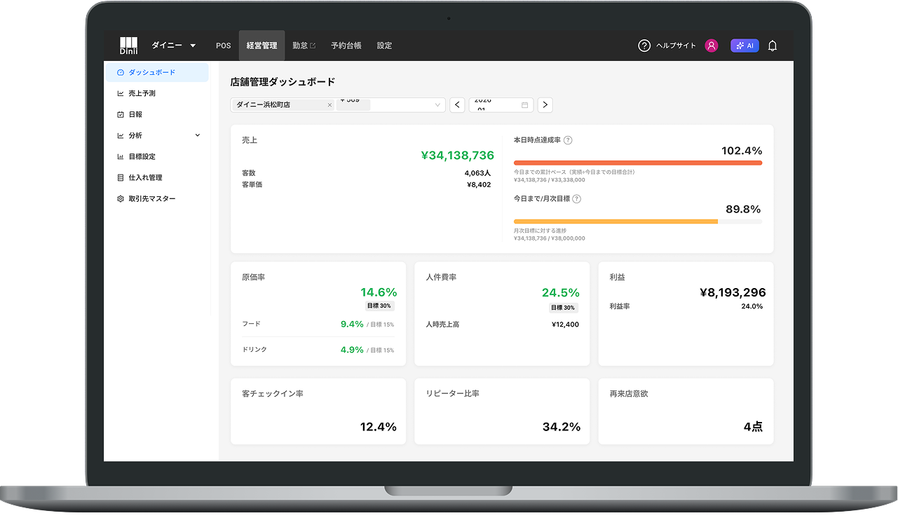Image resolution: width=898 pixels, height=518 pixels.
Task: Open the 予約台帳 menu item
Action: click(346, 46)
